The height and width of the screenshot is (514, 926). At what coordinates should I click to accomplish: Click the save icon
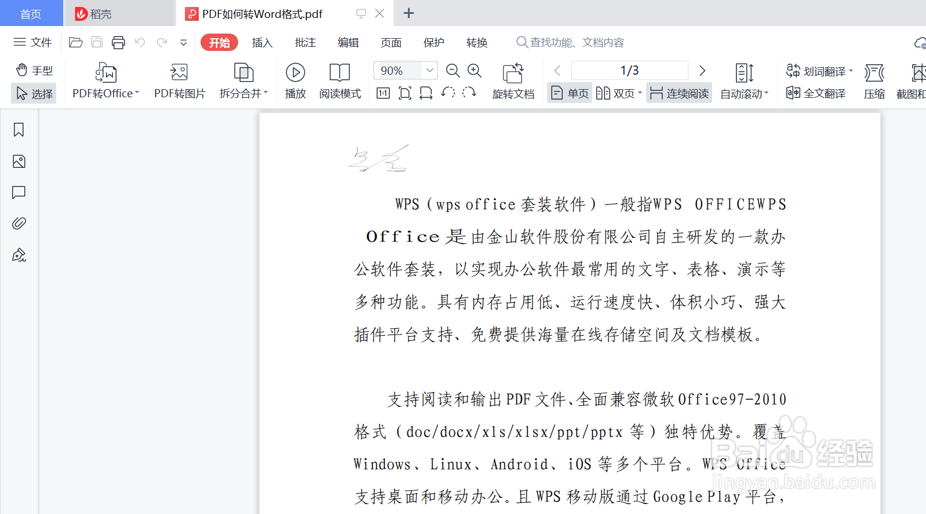click(x=97, y=42)
